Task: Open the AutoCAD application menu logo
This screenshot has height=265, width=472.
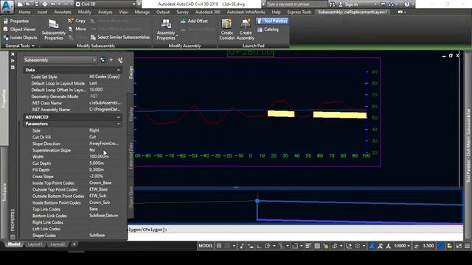Action: tap(7, 6)
